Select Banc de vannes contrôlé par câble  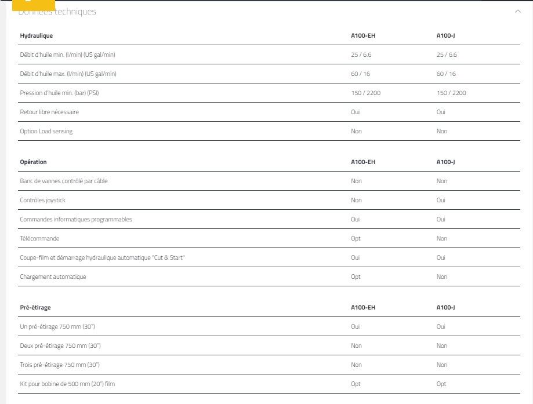(x=64, y=181)
